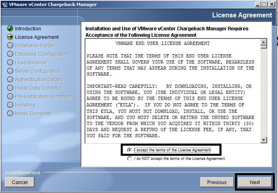278x193 pixels.
Task: Click the circle icon next to Load Balancer
Action: tap(10, 63)
